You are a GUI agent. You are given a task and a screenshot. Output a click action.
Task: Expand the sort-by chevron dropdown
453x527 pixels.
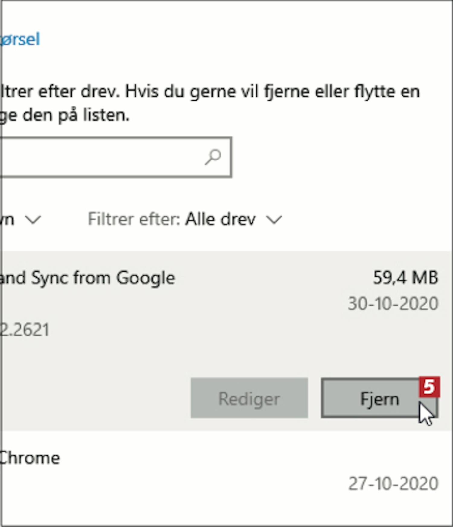tap(33, 220)
